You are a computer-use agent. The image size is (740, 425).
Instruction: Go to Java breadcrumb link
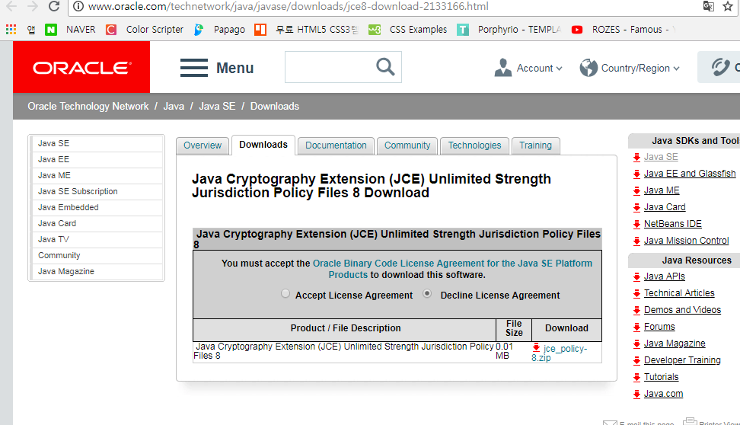(x=174, y=107)
